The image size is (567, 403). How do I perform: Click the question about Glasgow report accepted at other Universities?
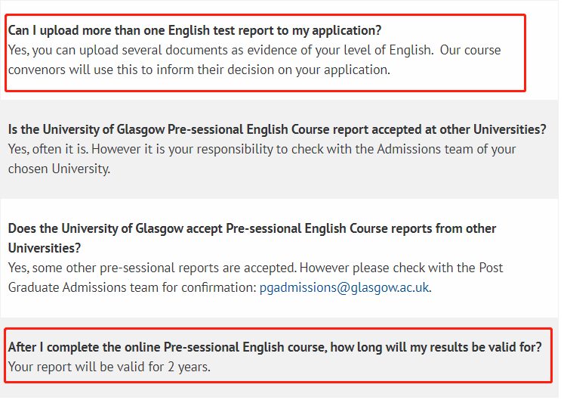276,129
